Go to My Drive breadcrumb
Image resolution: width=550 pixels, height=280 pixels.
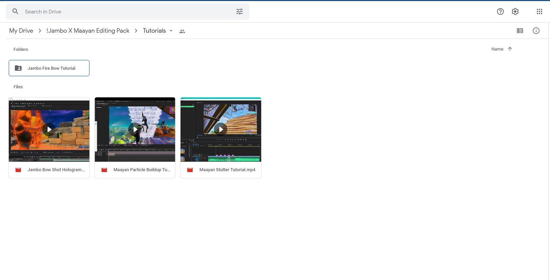pyautogui.click(x=21, y=31)
